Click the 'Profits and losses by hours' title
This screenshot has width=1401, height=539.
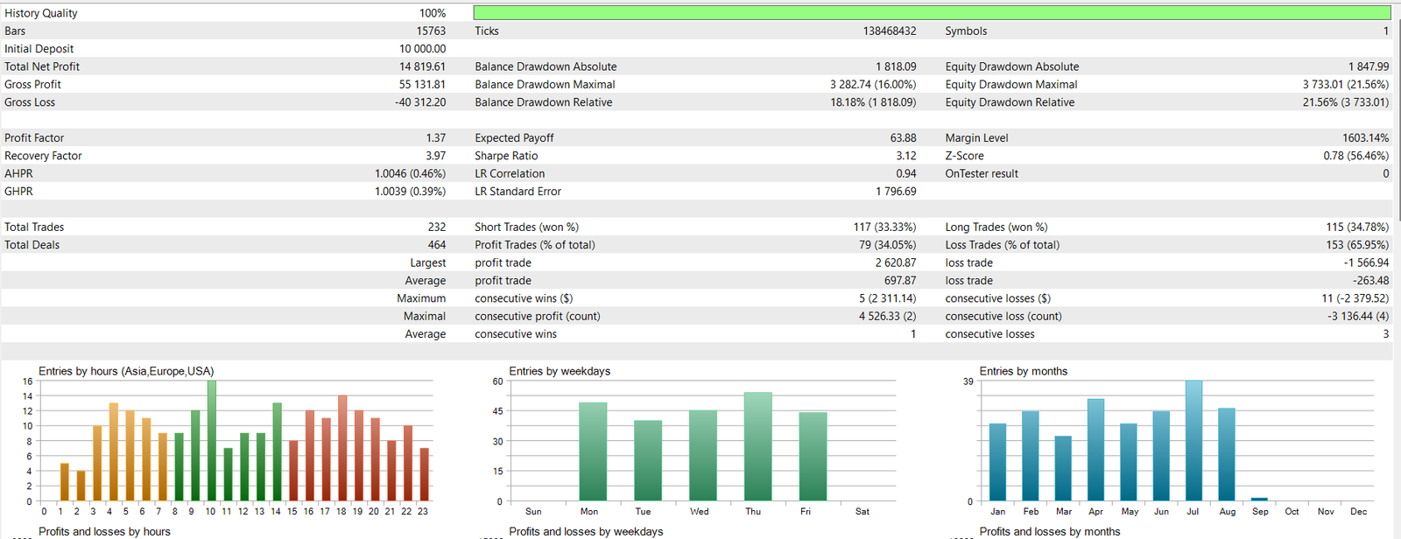[104, 531]
